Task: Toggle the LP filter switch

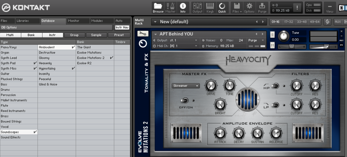Action: (x=275, y=105)
